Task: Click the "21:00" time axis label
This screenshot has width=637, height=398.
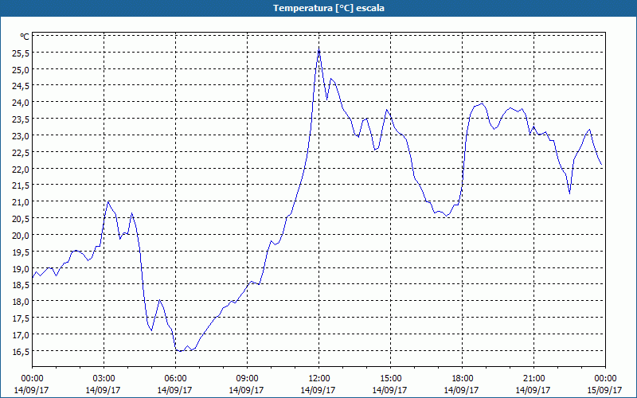Action: coord(533,379)
